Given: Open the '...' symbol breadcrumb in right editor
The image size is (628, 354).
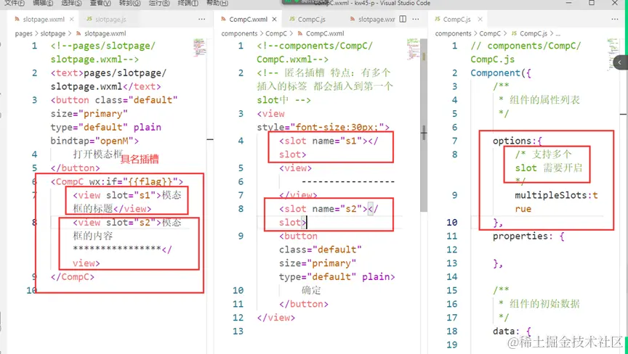Looking at the screenshot, I should tap(558, 33).
